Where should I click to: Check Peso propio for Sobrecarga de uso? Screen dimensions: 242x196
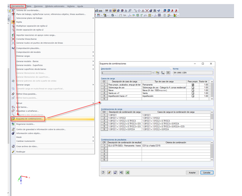coord(193,87)
